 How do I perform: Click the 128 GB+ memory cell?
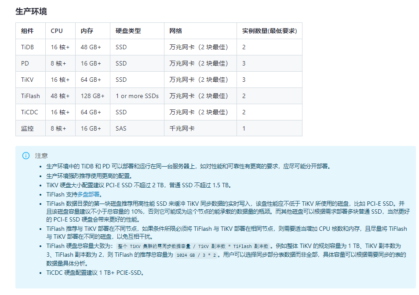pos(92,96)
